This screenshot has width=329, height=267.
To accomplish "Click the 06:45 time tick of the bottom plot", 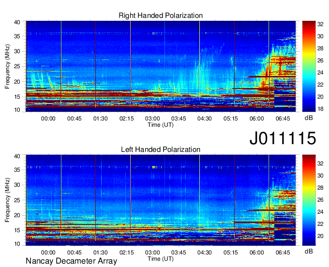I will [x=283, y=252].
